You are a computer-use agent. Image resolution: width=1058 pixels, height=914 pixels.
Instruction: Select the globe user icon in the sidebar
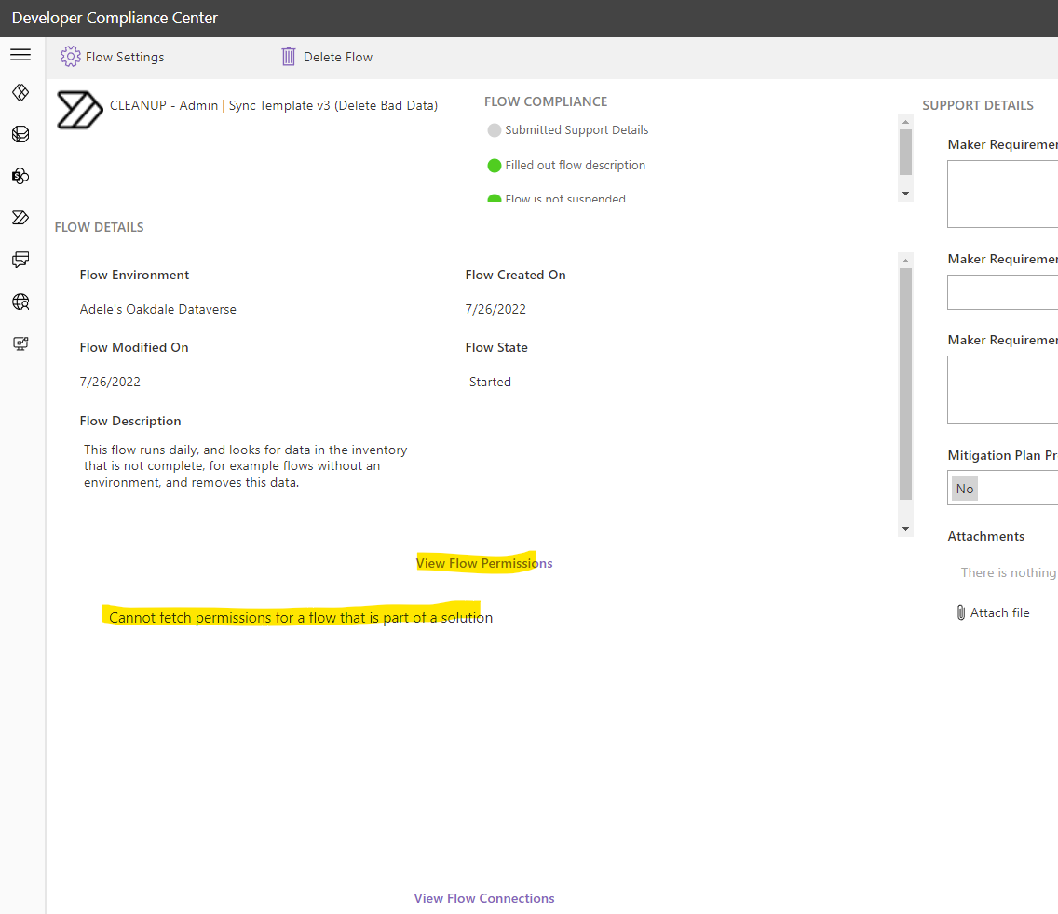[20, 302]
